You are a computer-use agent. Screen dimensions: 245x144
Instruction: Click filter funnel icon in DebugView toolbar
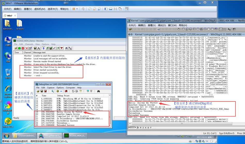point(88,91)
